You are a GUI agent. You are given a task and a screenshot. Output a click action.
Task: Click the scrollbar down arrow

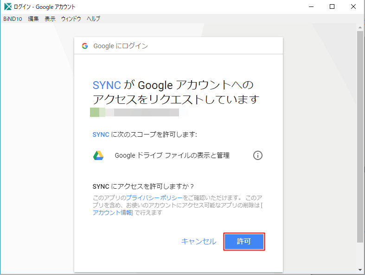coord(360,270)
